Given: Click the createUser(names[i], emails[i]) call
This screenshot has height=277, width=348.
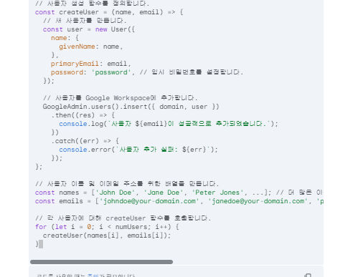Looking at the screenshot, I should (x=107, y=235).
